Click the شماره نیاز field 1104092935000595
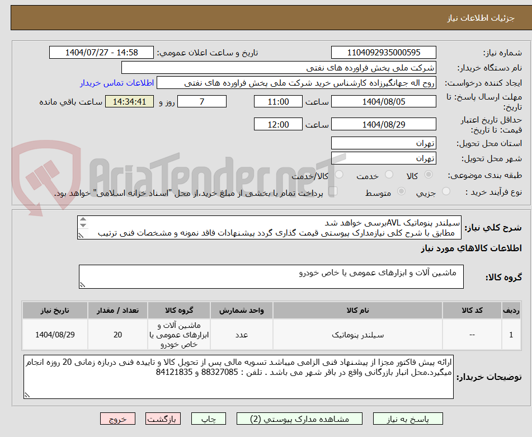 click(x=384, y=53)
